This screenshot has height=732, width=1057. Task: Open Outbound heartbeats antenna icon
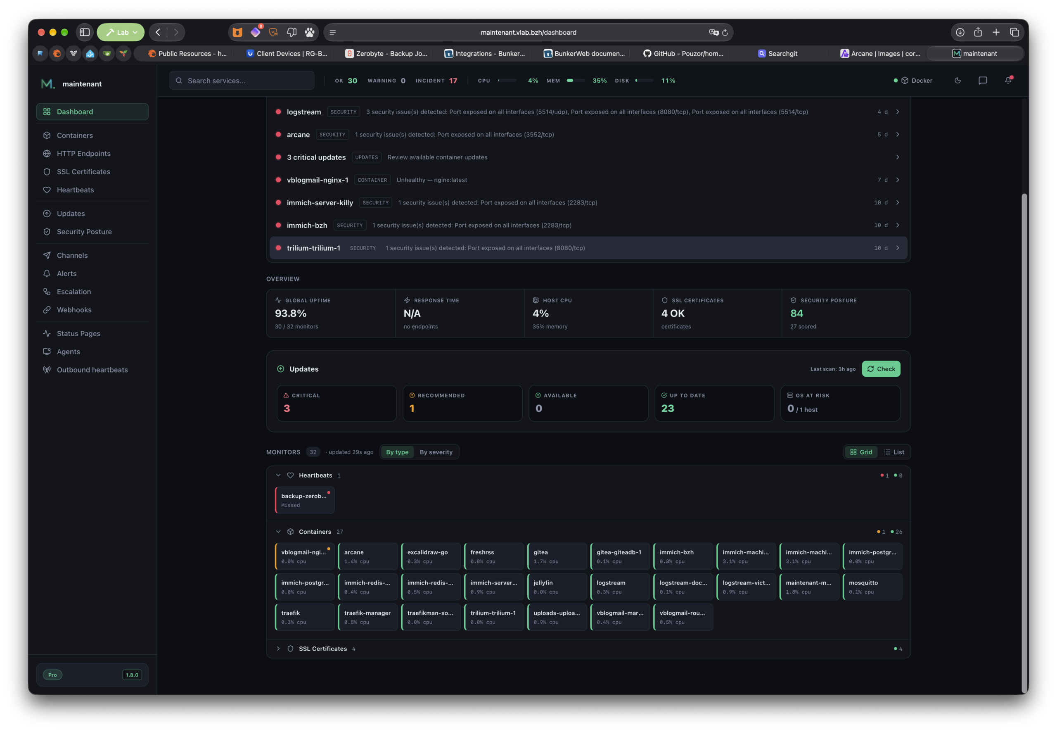tap(47, 370)
